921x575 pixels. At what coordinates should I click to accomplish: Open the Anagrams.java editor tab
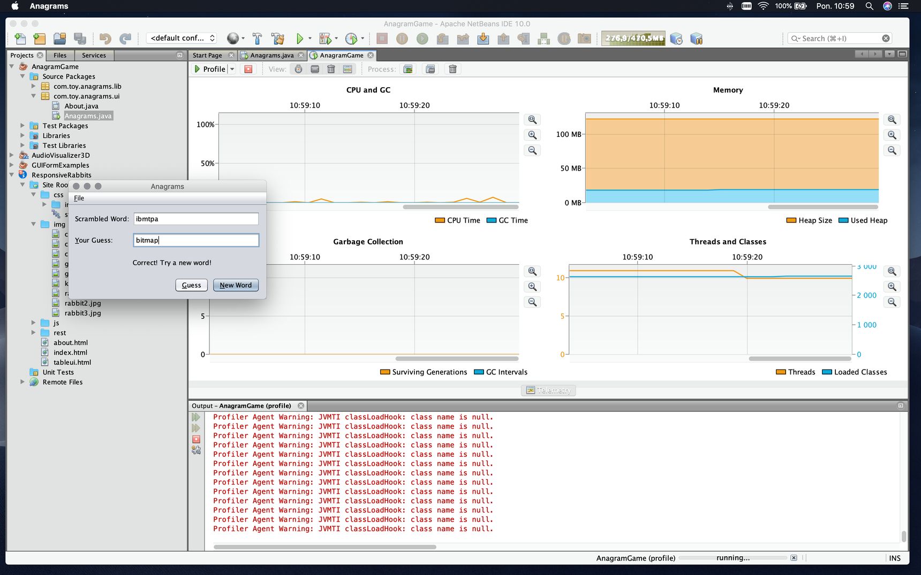[272, 55]
